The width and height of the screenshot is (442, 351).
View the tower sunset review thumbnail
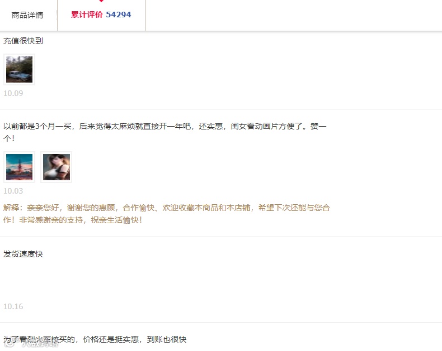point(19,167)
